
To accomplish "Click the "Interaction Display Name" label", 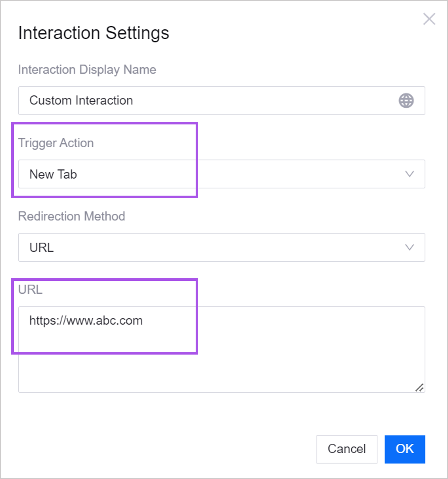I will click(87, 70).
